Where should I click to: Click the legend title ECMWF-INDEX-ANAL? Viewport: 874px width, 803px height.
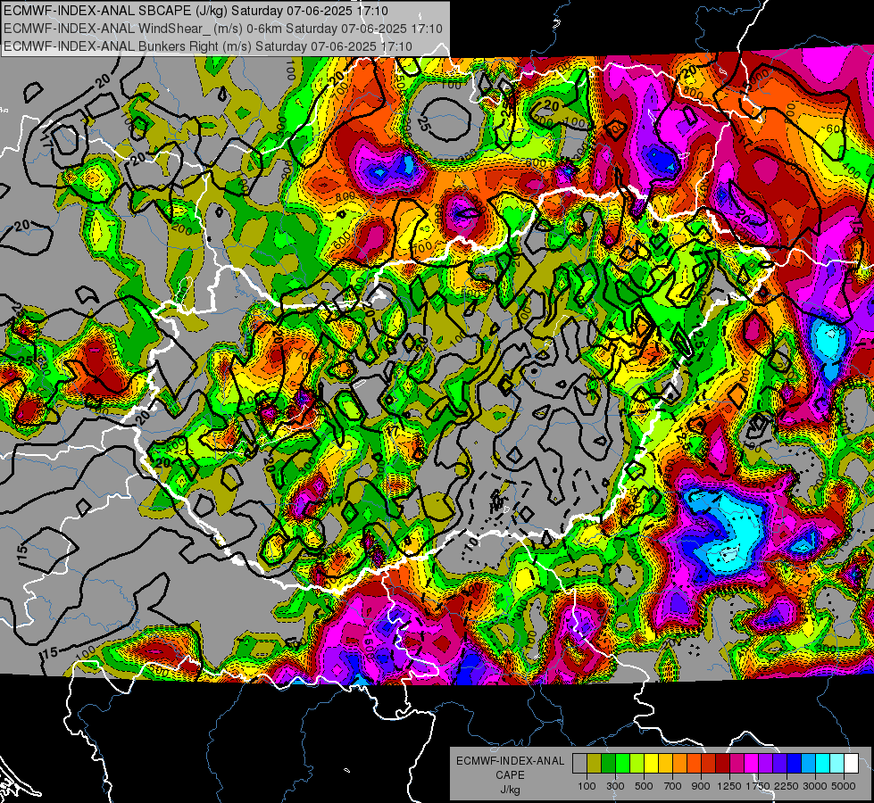511,761
